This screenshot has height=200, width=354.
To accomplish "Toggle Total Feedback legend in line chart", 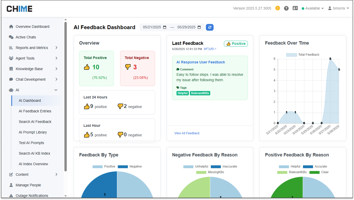I will 303,55.
